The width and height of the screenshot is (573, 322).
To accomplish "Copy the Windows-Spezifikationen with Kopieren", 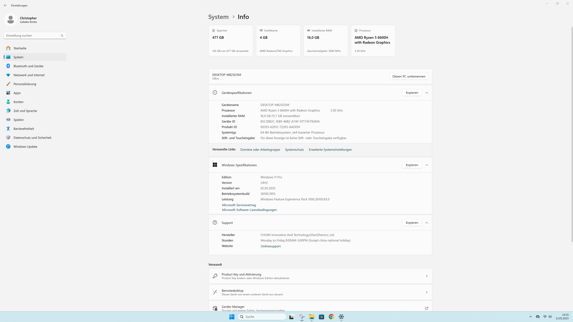I will (412, 165).
